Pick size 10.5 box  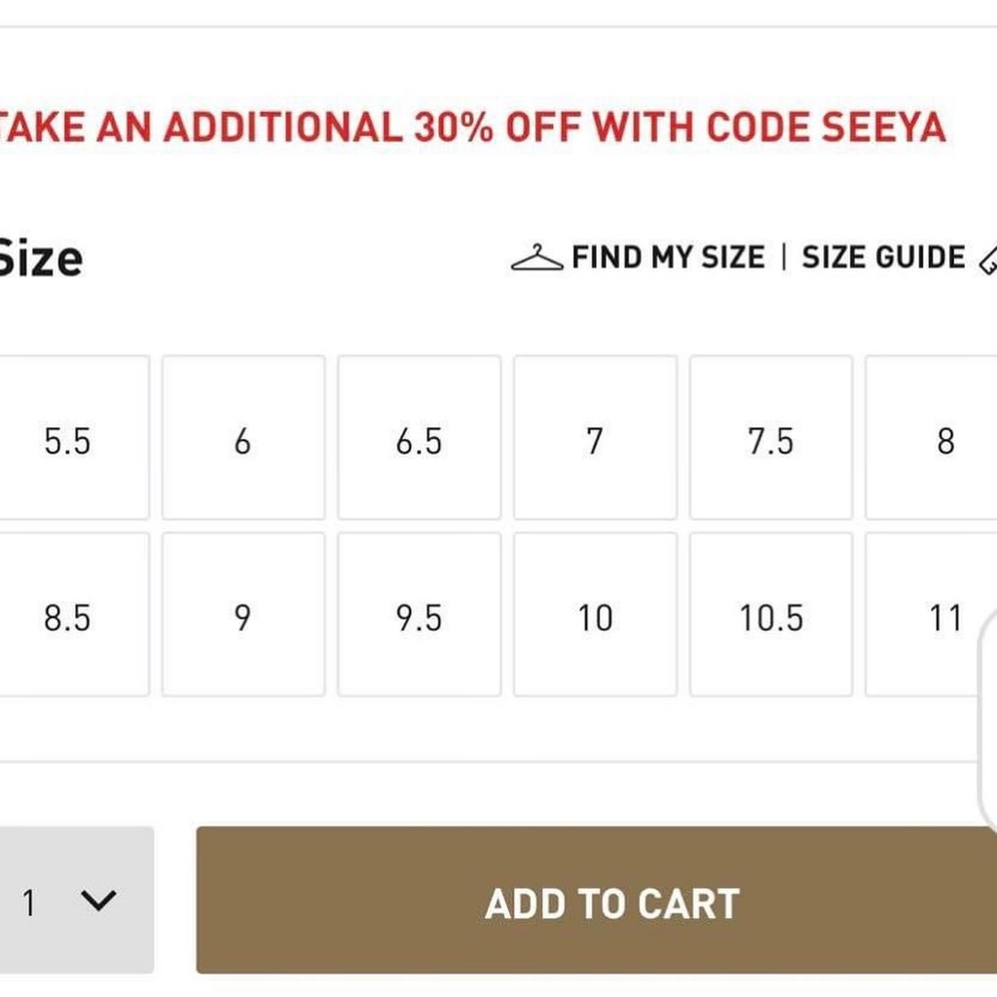coord(770,617)
